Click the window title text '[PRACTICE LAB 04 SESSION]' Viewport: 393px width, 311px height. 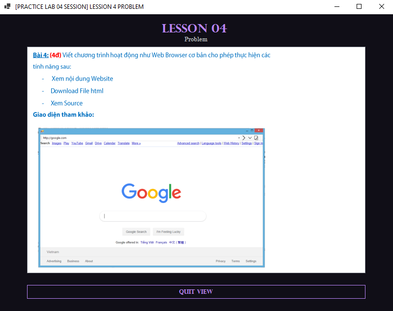pos(52,7)
